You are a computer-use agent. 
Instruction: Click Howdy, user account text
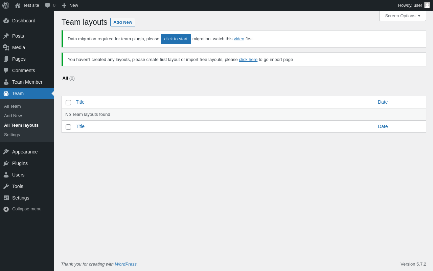click(x=410, y=5)
